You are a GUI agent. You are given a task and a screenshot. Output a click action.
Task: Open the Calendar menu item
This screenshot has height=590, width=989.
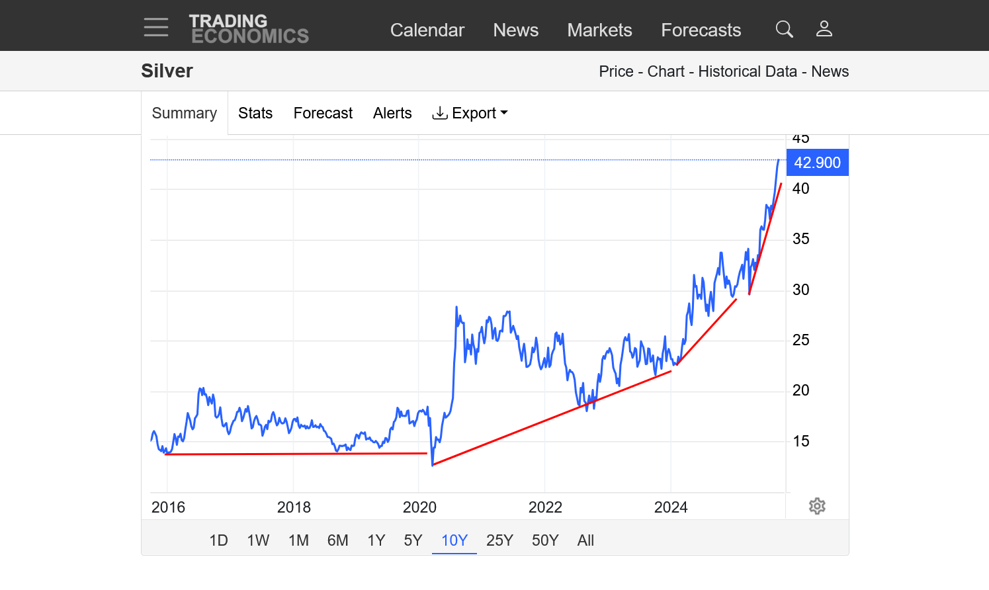(x=427, y=30)
